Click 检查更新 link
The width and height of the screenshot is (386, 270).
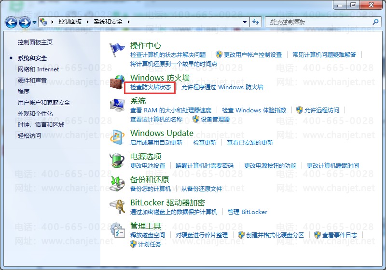(205, 143)
